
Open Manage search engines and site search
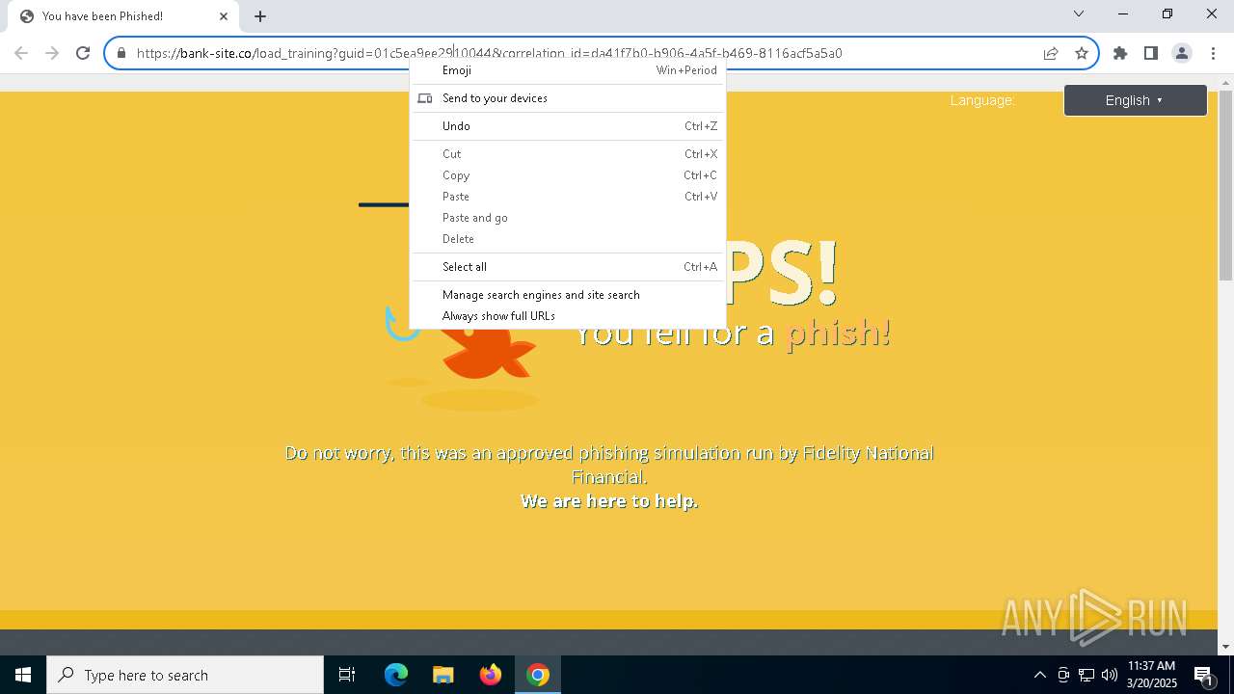568,295
